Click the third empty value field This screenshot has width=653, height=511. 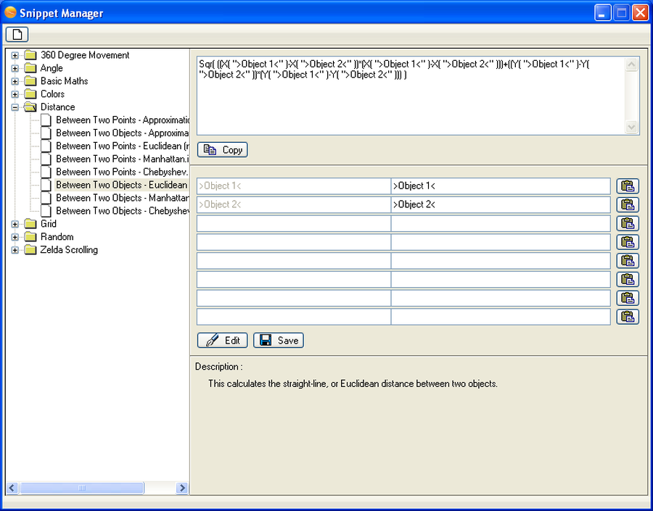[x=501, y=223]
